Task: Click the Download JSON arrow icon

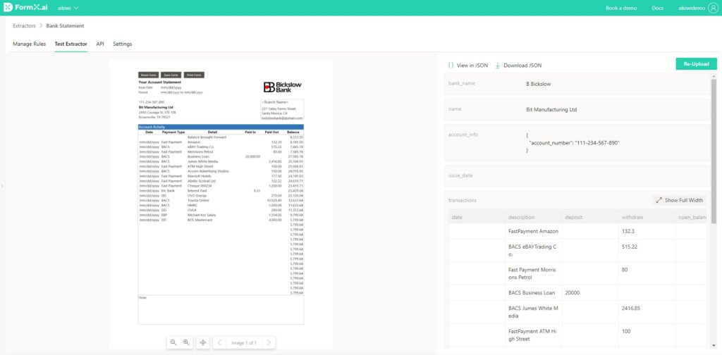Action: [x=497, y=66]
